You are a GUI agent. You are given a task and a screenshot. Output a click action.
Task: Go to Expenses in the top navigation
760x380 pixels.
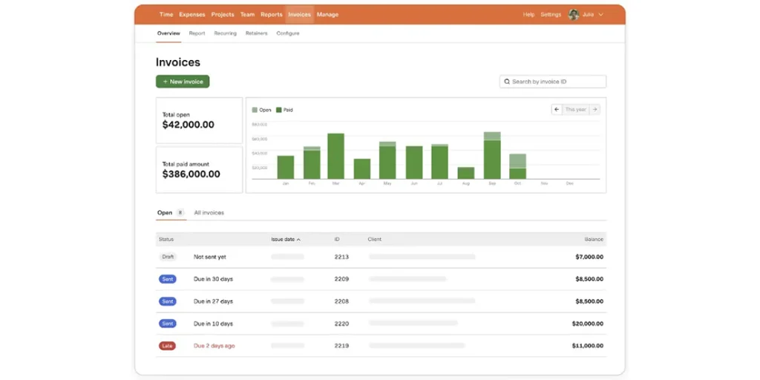point(191,14)
